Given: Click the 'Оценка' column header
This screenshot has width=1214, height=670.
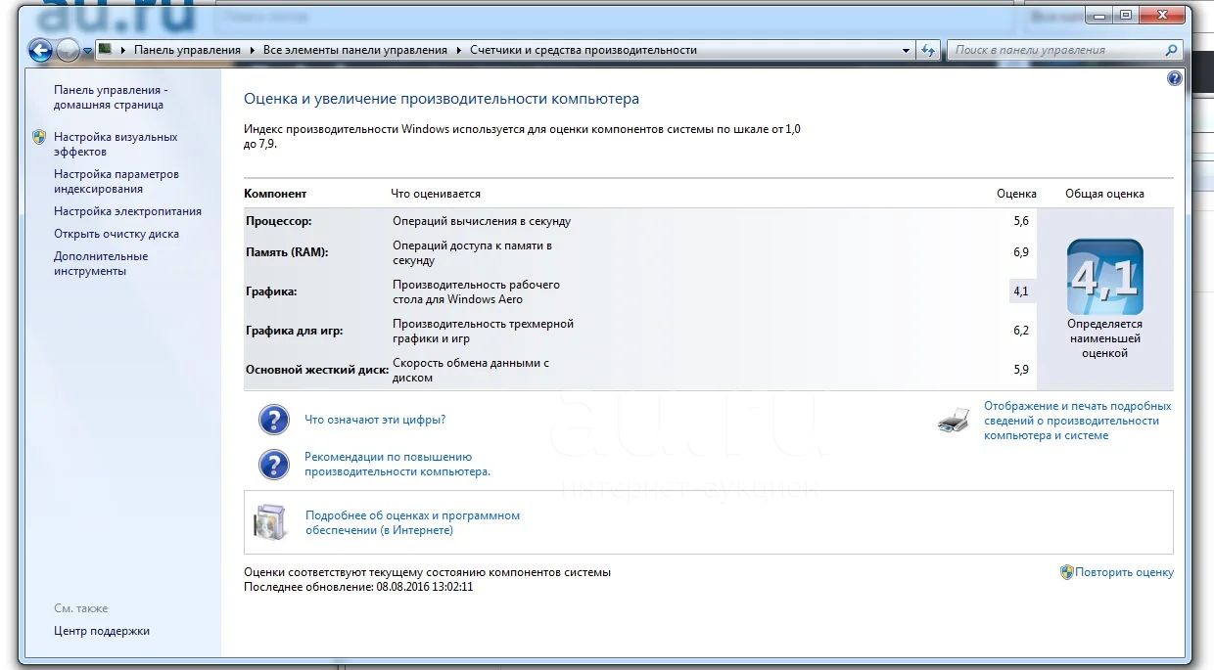Looking at the screenshot, I should (1016, 194).
